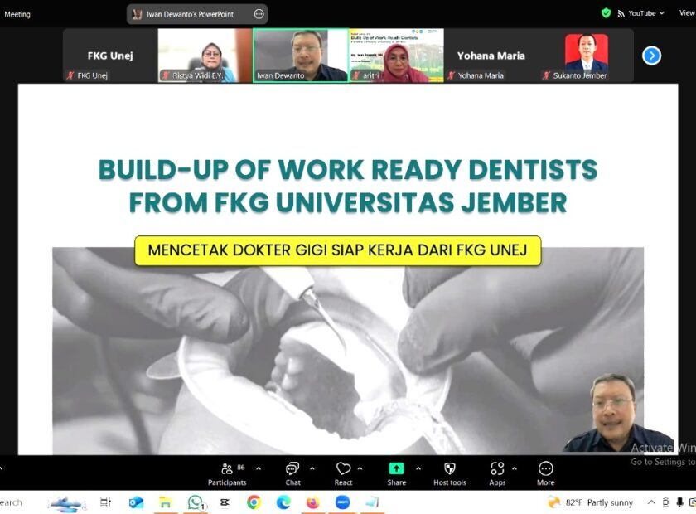
Task: Click the Windows taskbar search box
Action: click(11, 502)
